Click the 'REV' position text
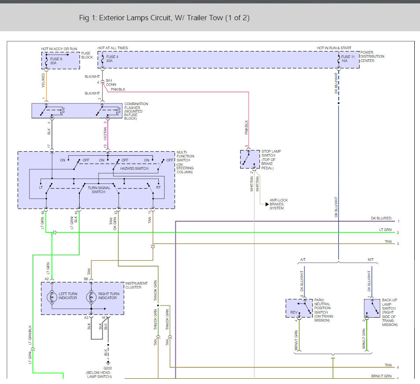420x384 pixels. [x=294, y=312]
